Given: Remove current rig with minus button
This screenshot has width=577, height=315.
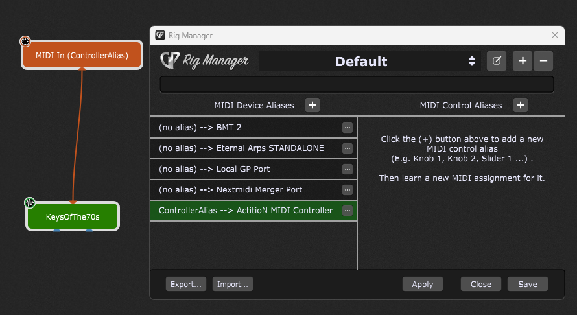Looking at the screenshot, I should click(543, 61).
